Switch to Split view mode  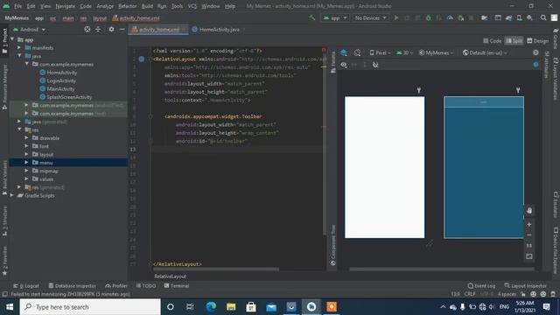[514, 41]
